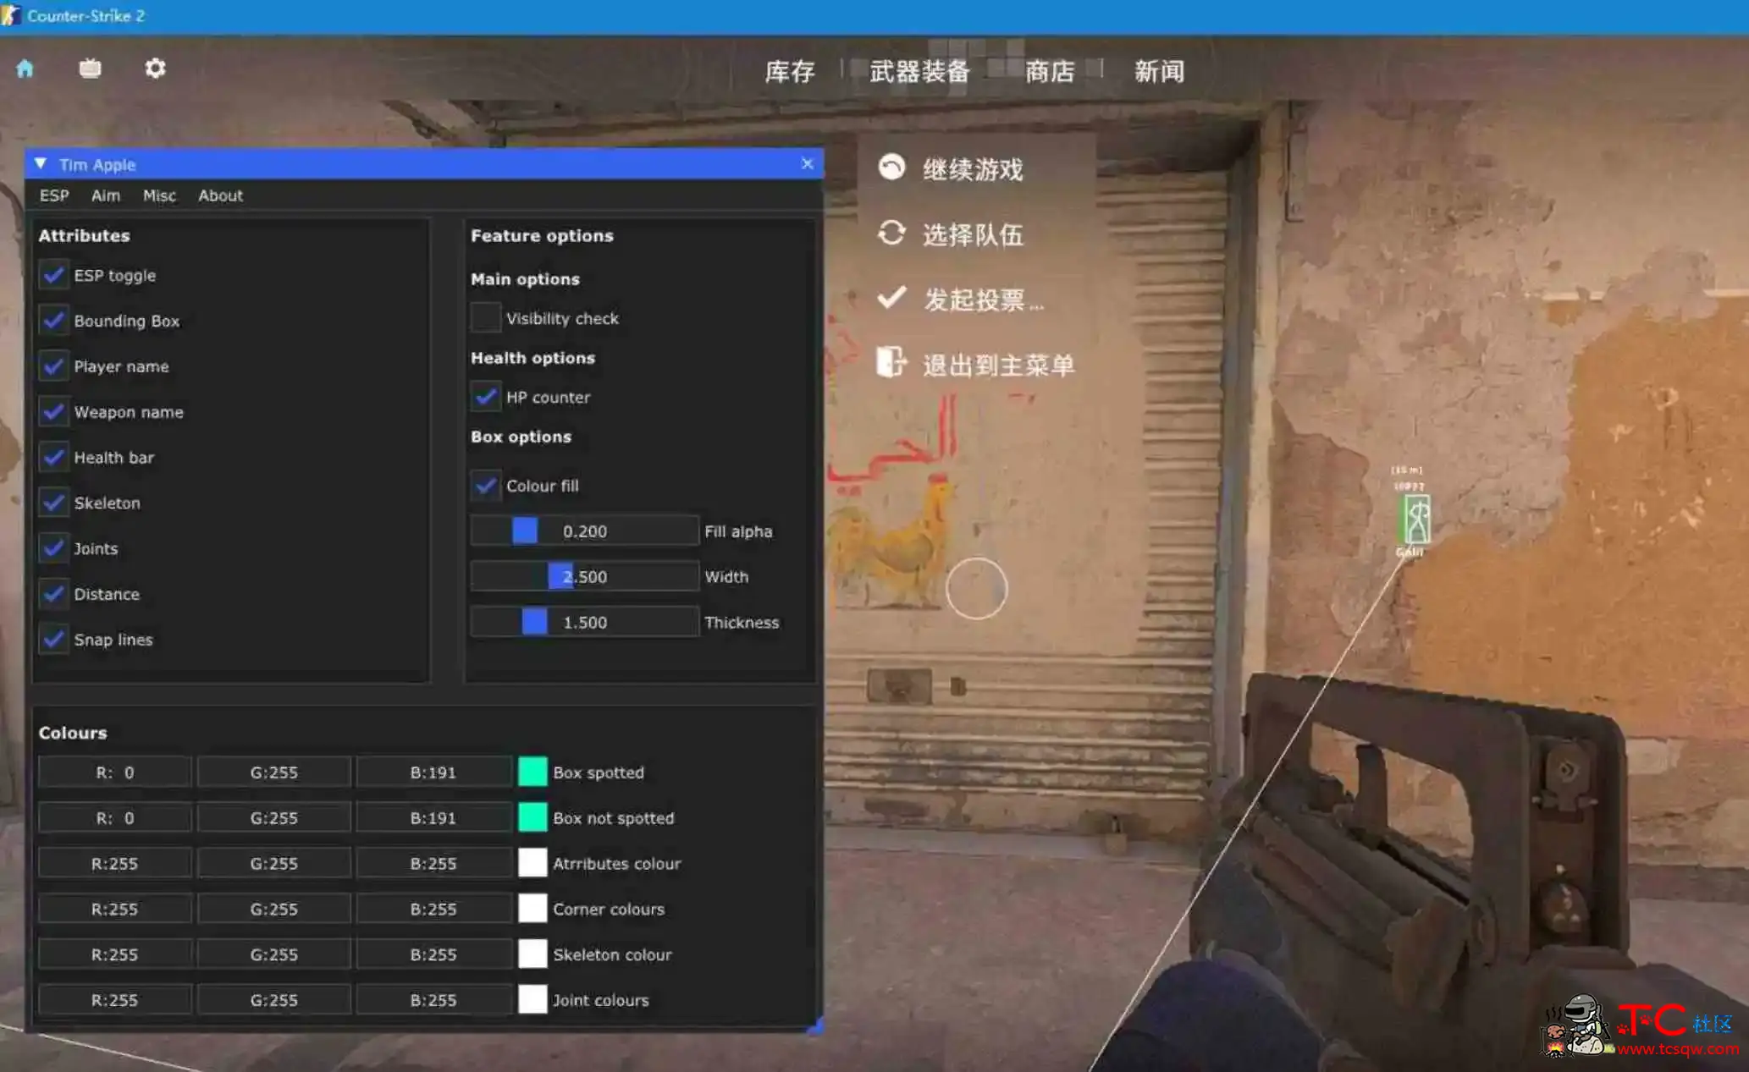This screenshot has width=1749, height=1072.
Task: Click the ESP tab in cheat menu
Action: point(52,196)
